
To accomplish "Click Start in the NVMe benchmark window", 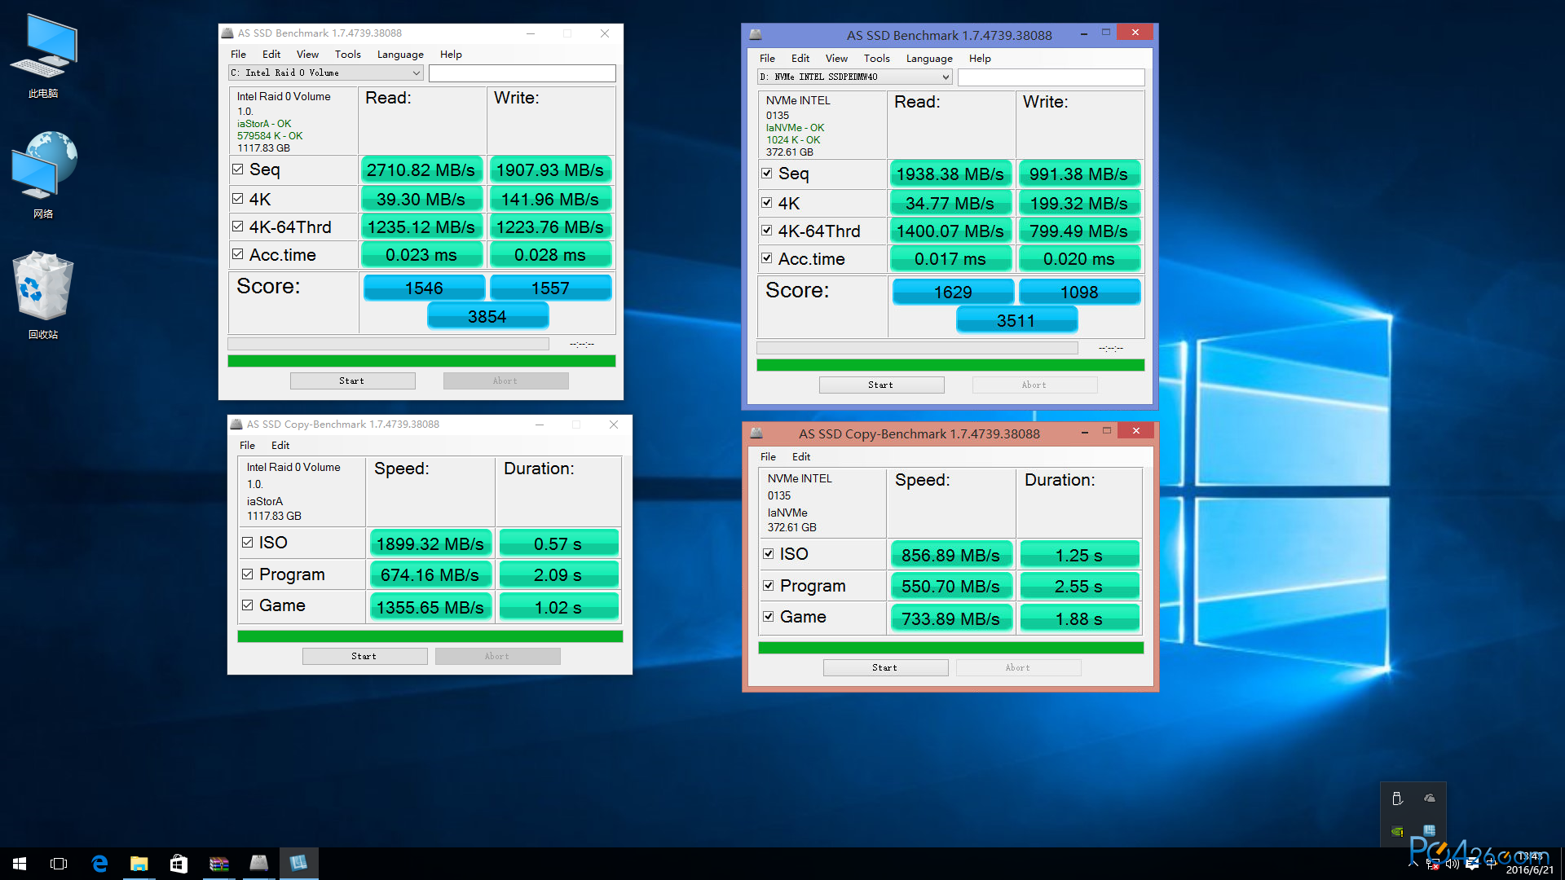I will click(x=881, y=385).
